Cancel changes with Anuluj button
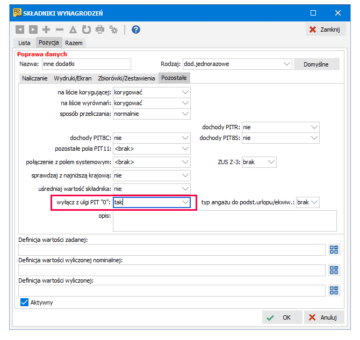The width and height of the screenshot is (360, 340). 324,317
